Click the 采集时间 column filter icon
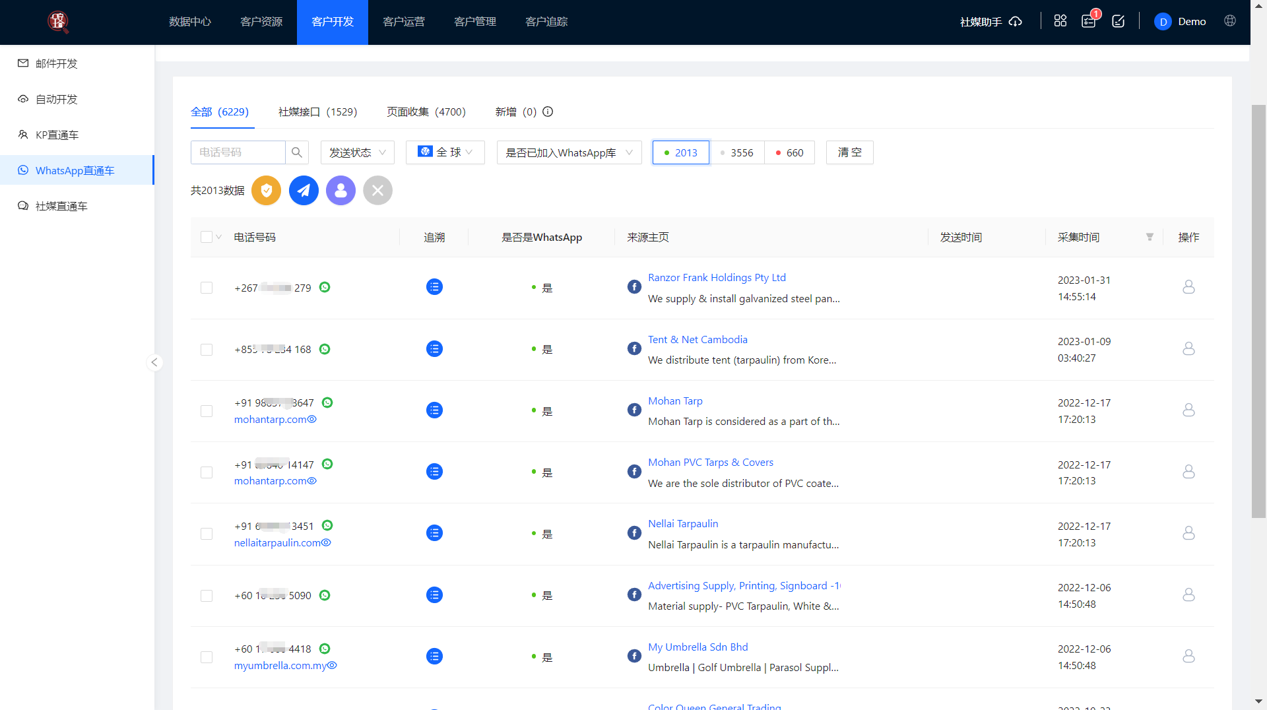 (x=1150, y=237)
